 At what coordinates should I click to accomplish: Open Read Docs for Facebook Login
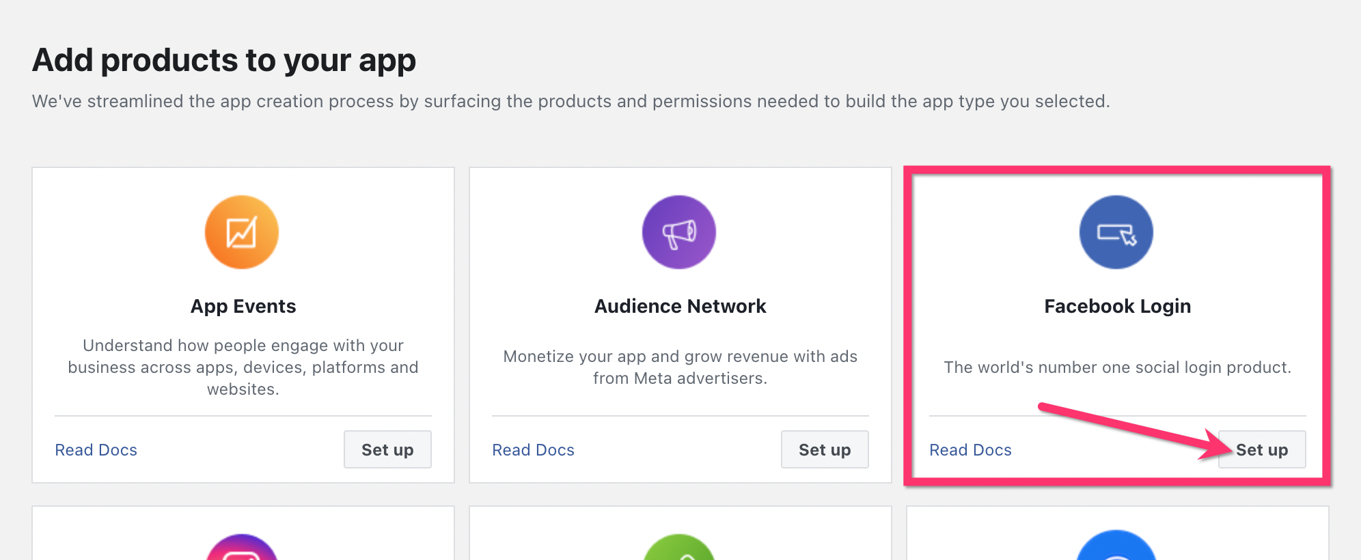point(971,450)
